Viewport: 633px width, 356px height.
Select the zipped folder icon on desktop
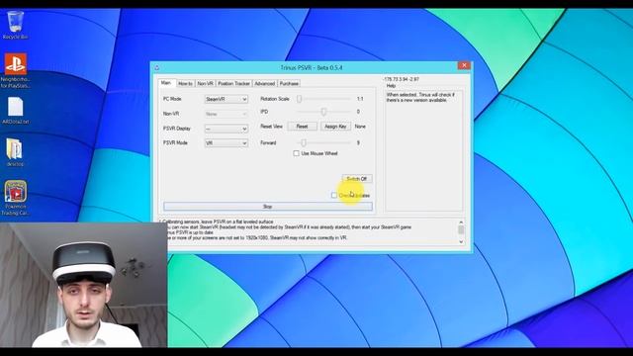(15, 152)
